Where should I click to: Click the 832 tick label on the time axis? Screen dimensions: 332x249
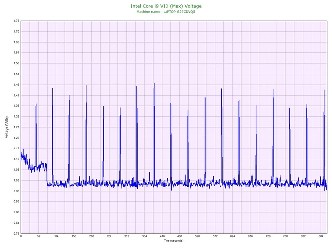click(x=303, y=236)
